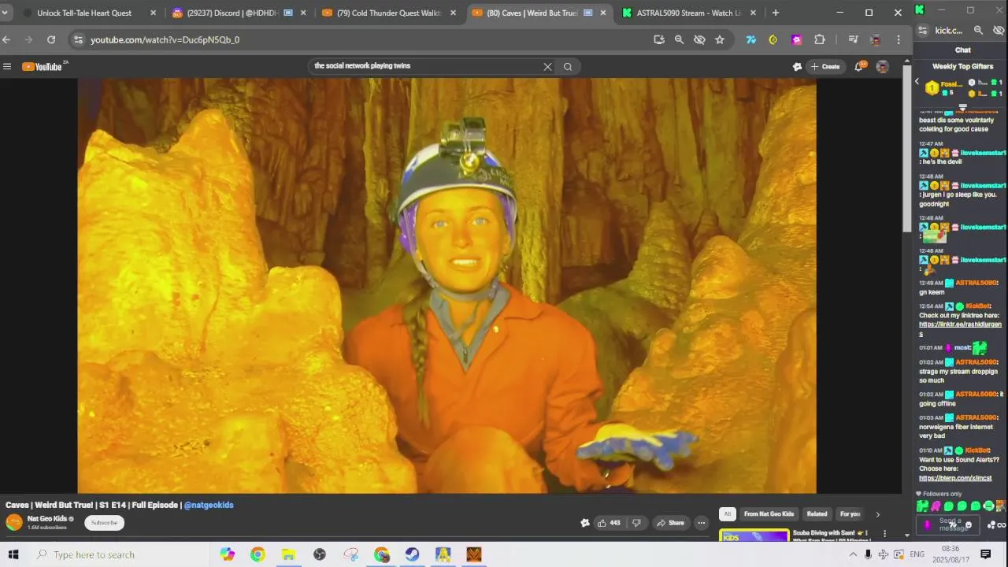Screen dimensions: 1008x567
Task: Go back in browser history
Action: coord(6,39)
